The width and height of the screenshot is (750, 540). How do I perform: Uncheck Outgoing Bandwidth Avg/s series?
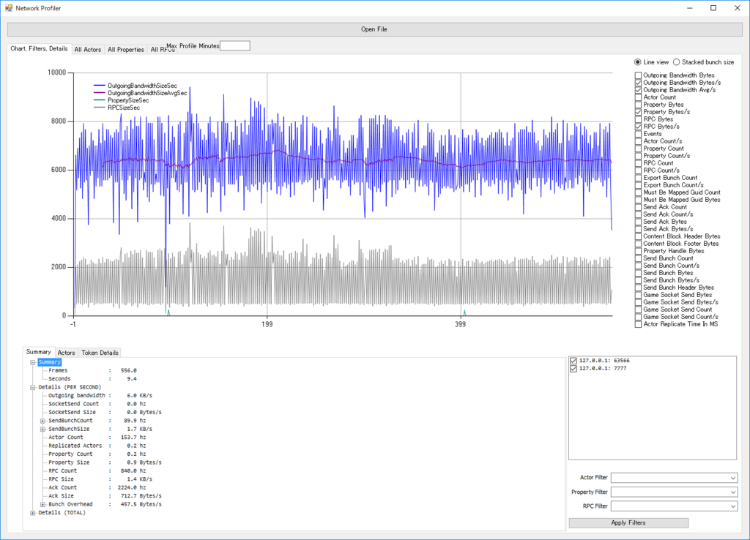point(638,90)
